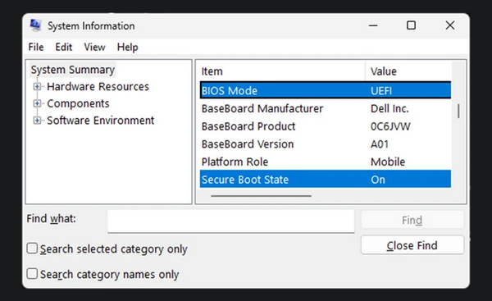Expand the Software Environment node

pos(37,121)
